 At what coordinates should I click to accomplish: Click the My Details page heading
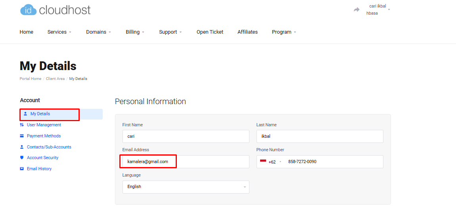[x=48, y=66]
